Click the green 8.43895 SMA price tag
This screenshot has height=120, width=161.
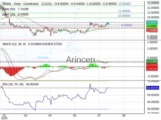[152, 26]
